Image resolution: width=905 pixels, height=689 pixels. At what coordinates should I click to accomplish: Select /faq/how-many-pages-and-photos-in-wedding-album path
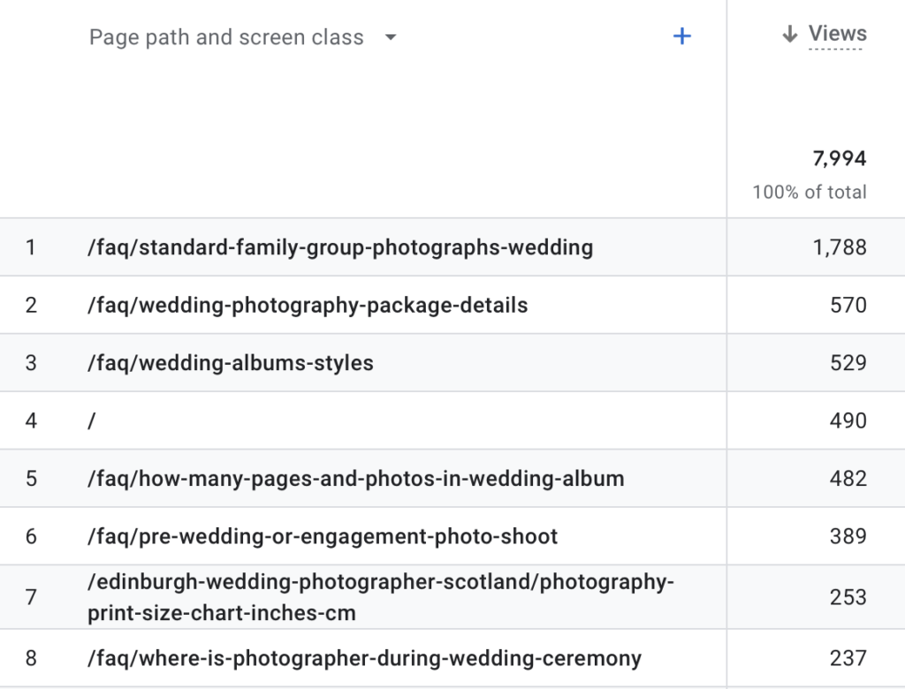coord(355,479)
